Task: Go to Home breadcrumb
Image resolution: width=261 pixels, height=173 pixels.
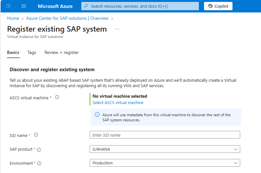Action: (13, 18)
